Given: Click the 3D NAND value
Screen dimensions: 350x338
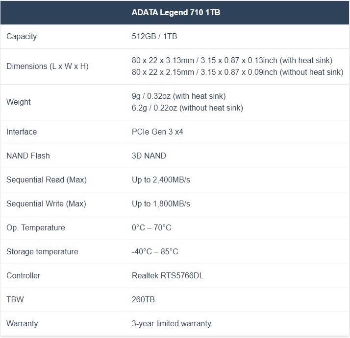Looking at the screenshot, I should point(149,156).
